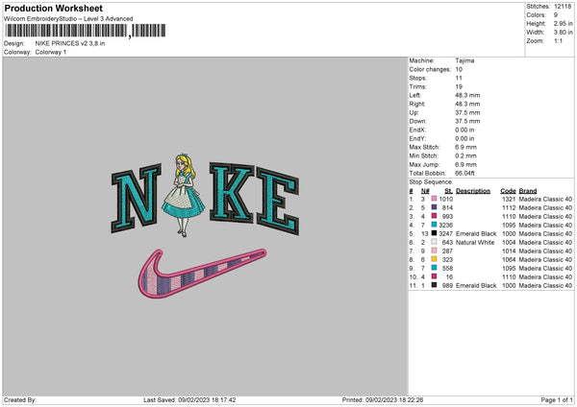Select the Colors count '9'
The width and height of the screenshot is (577, 407).
pyautogui.click(x=556, y=15)
